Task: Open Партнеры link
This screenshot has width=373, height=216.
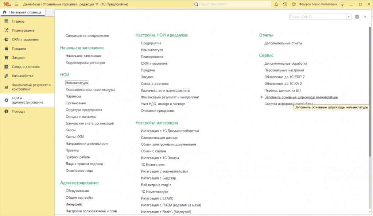Action: point(73,96)
